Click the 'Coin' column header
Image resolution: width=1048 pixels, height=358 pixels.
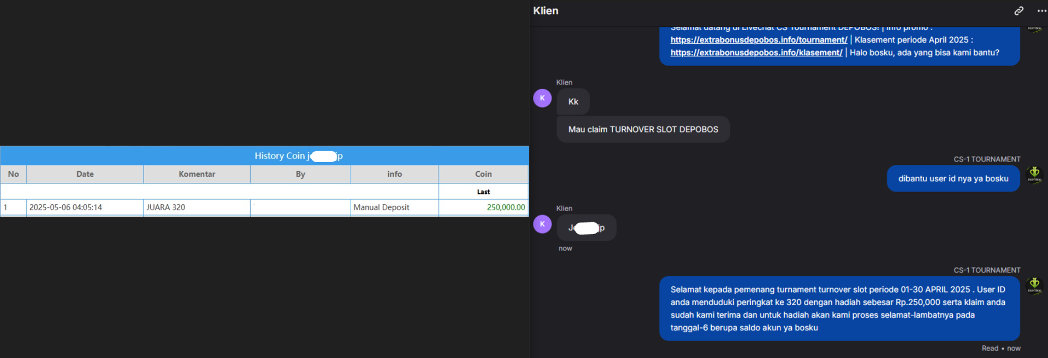point(483,174)
